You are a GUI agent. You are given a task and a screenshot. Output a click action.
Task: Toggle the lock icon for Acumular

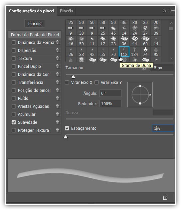58,114
